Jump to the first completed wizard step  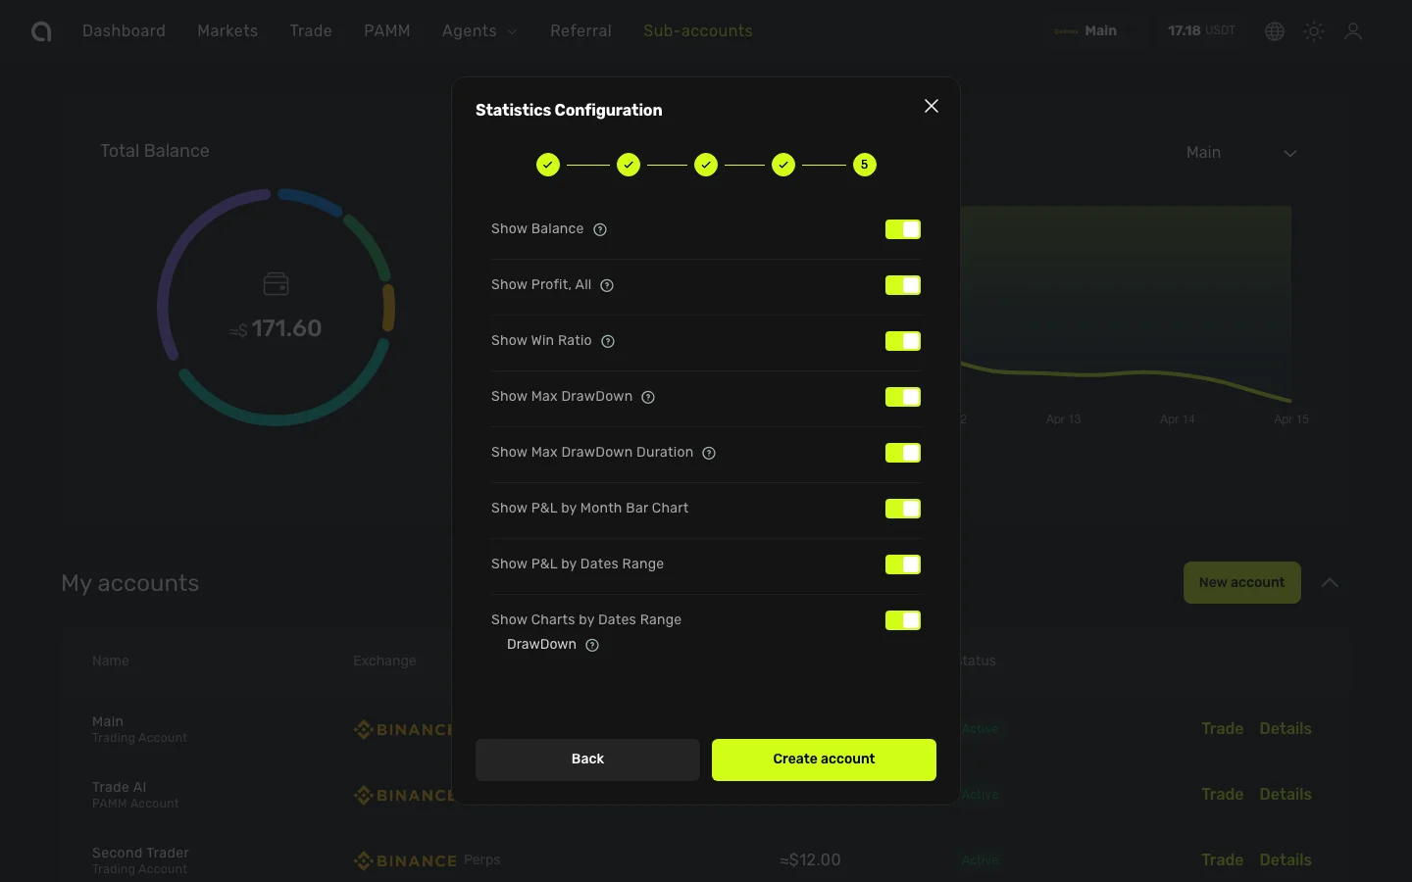coord(548,165)
